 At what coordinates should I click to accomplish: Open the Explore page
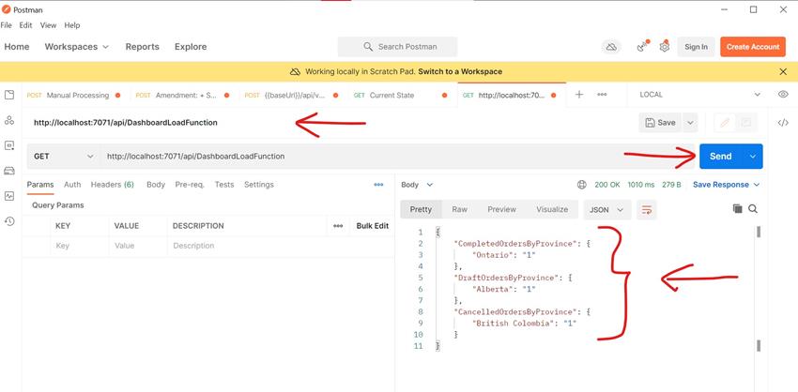coord(191,47)
